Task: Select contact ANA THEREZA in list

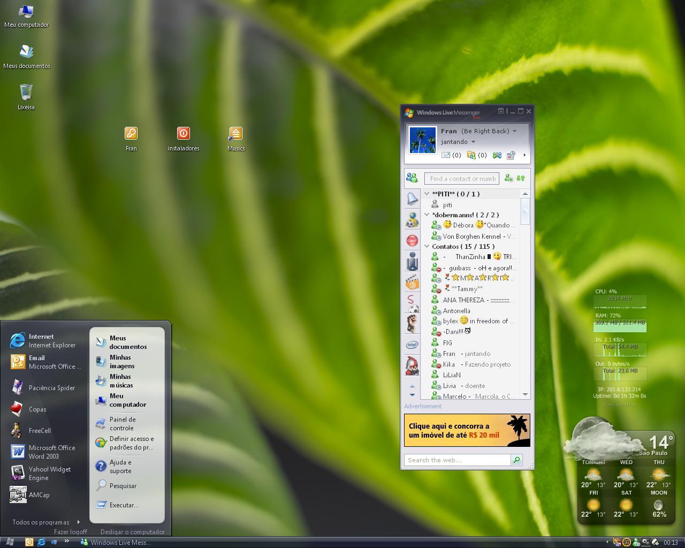Action: click(471, 300)
